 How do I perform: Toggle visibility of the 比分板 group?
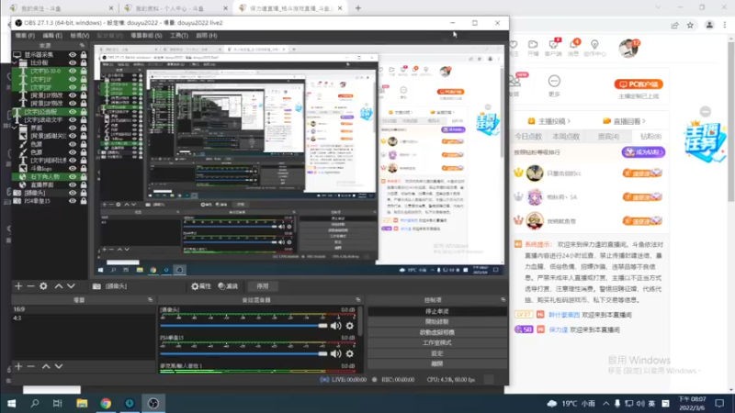click(73, 62)
